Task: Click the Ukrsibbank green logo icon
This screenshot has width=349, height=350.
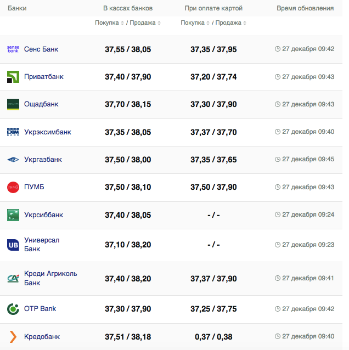Action: (x=13, y=215)
